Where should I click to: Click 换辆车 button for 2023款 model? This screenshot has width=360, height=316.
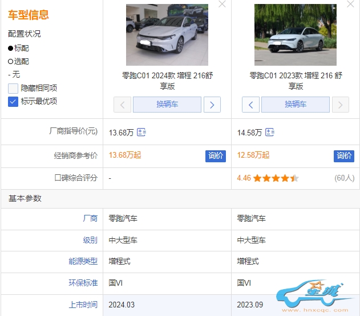coord(295,105)
